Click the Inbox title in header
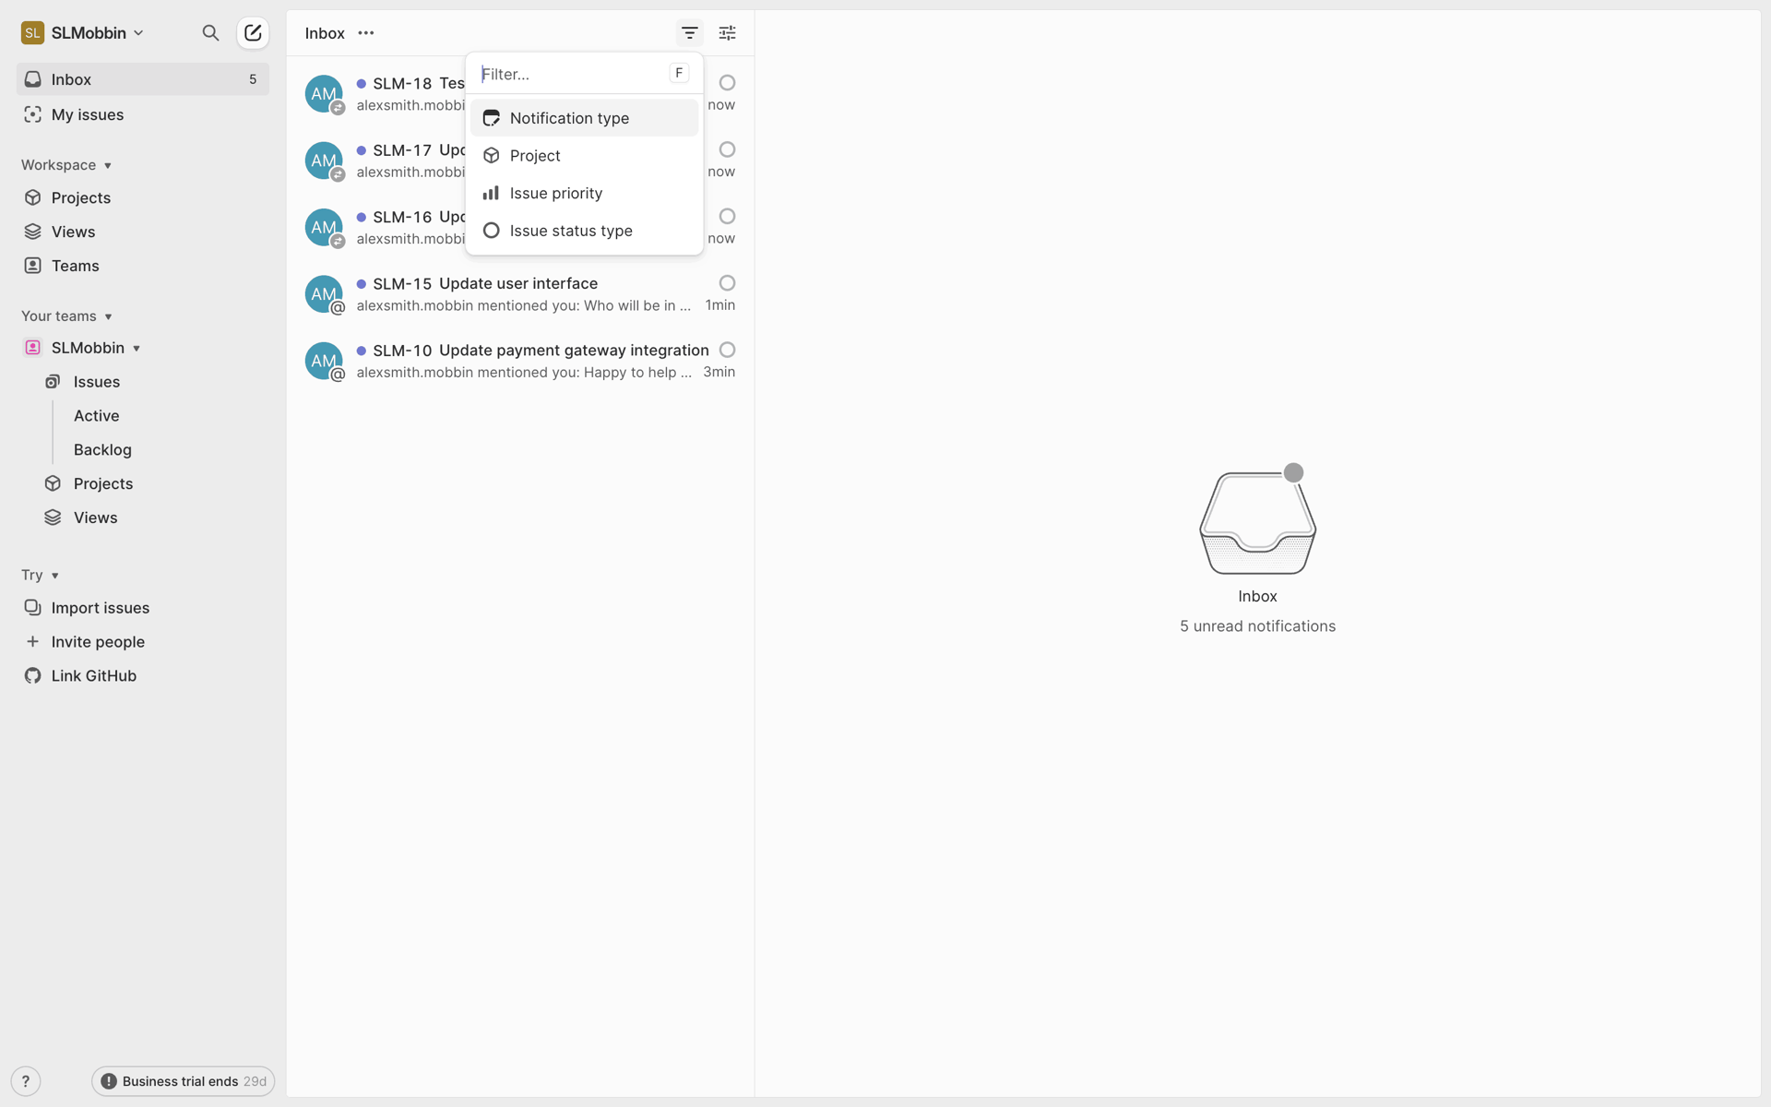The image size is (1771, 1107). (x=325, y=33)
